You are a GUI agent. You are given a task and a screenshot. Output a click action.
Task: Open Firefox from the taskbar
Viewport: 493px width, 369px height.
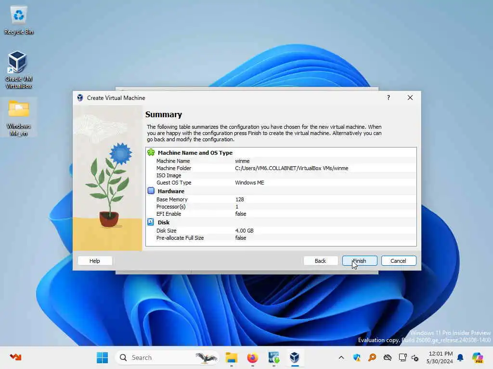[x=252, y=357]
